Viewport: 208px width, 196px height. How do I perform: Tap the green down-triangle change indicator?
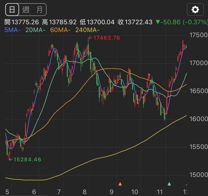click(x=158, y=22)
